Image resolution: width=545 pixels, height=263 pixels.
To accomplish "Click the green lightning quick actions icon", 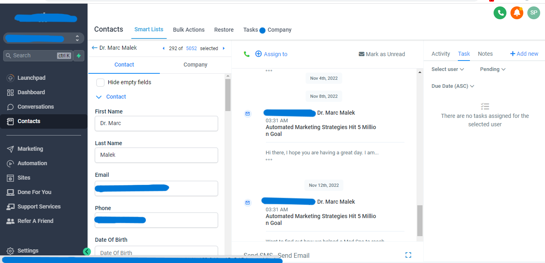I will pos(79,56).
